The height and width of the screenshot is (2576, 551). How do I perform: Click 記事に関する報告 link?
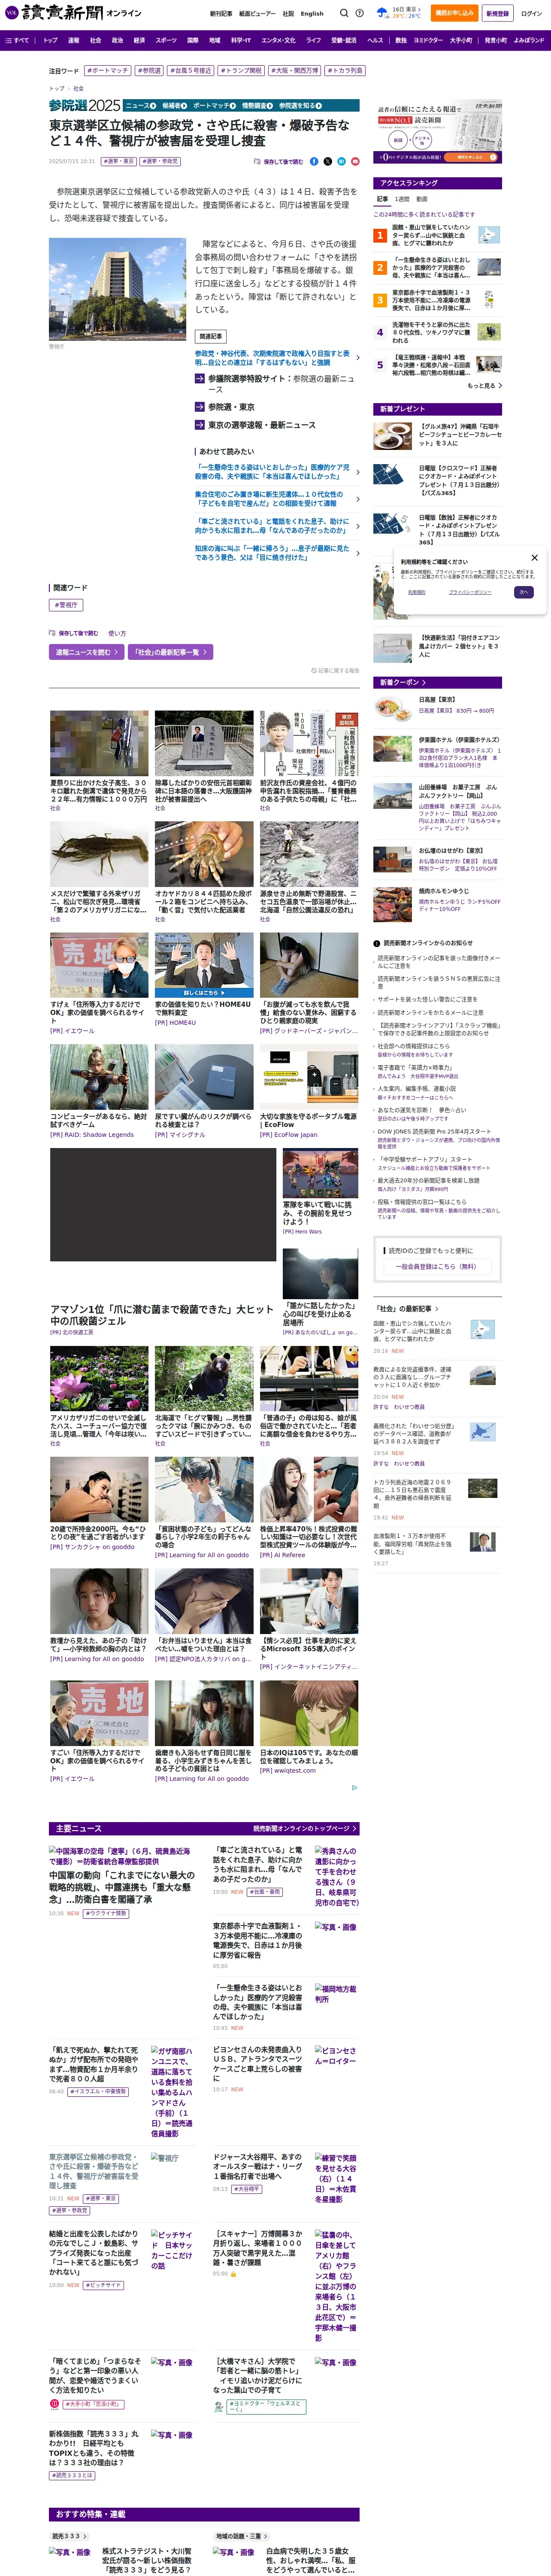[x=336, y=670]
